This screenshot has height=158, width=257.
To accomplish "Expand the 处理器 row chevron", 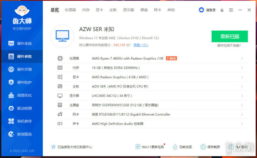I will [242, 58].
